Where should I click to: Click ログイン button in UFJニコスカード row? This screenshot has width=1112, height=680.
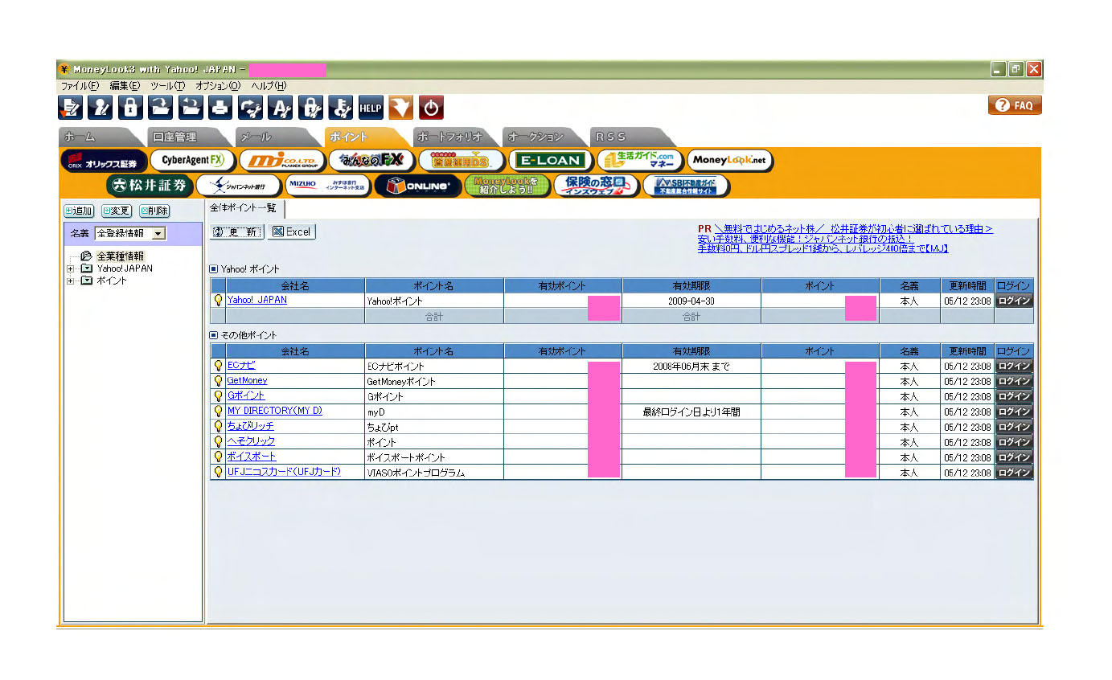(x=1014, y=473)
